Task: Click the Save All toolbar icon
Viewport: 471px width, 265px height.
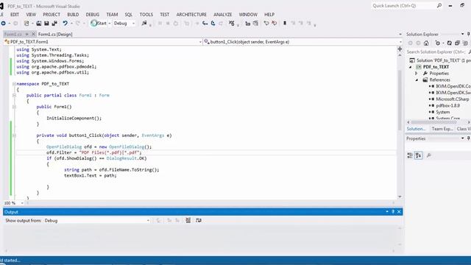Action: [x=54, y=23]
